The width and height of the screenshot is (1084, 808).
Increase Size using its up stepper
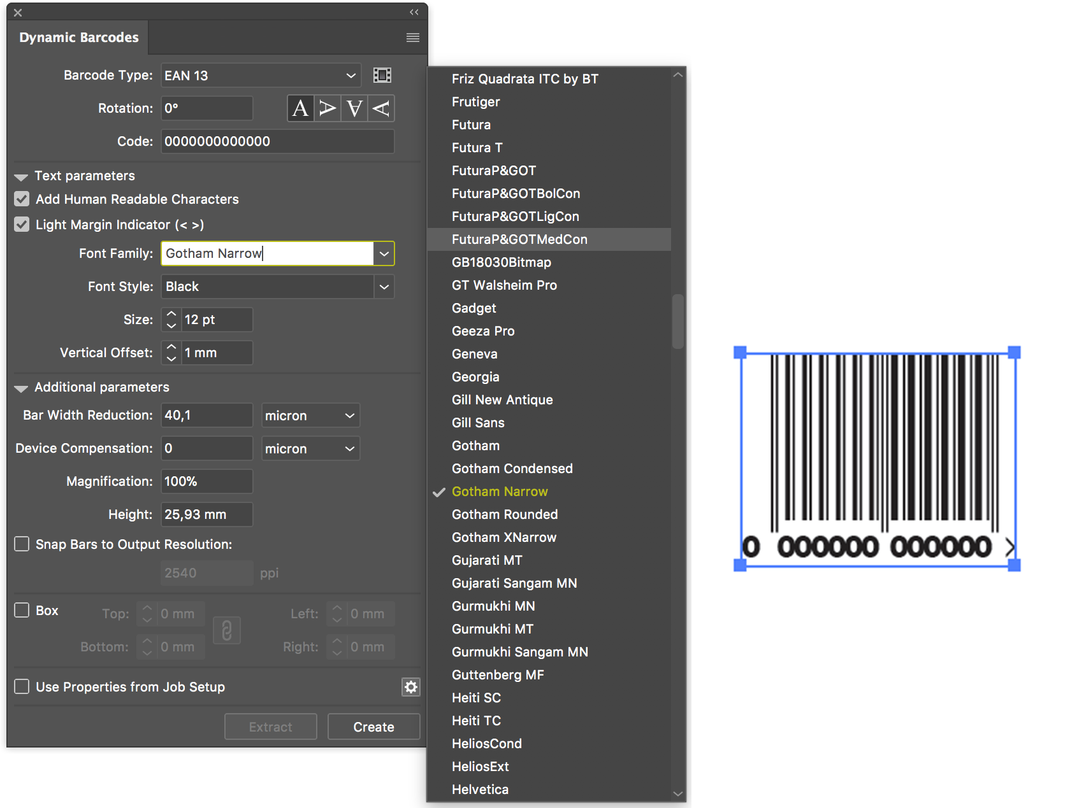(x=171, y=315)
